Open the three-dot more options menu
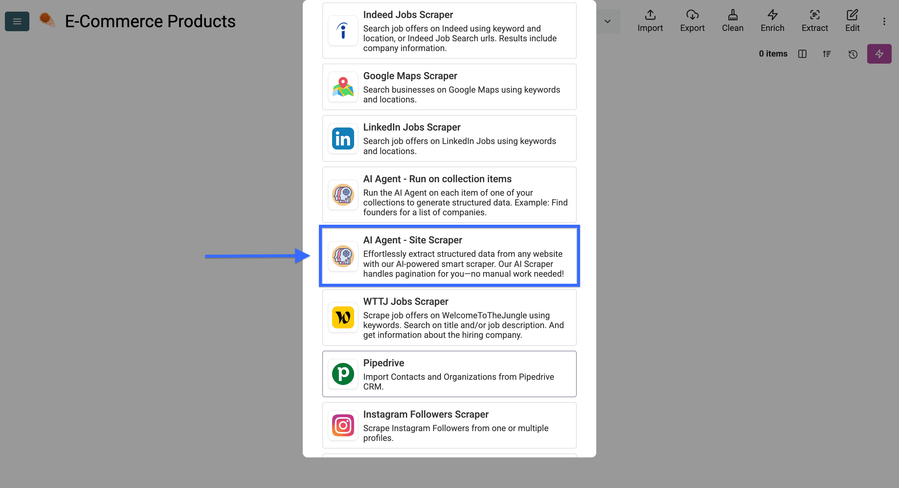Screen dimensions: 899x488 (x=884, y=22)
